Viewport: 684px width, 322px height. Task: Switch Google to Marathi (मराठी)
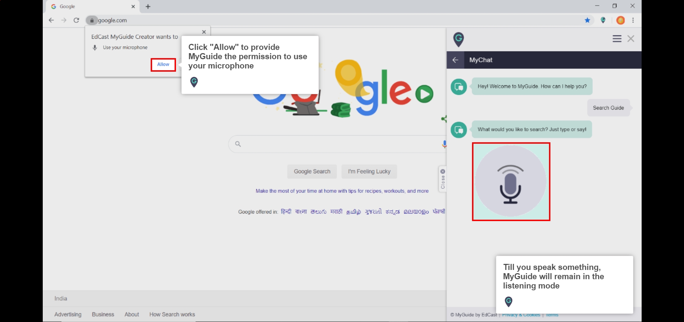[x=336, y=212]
